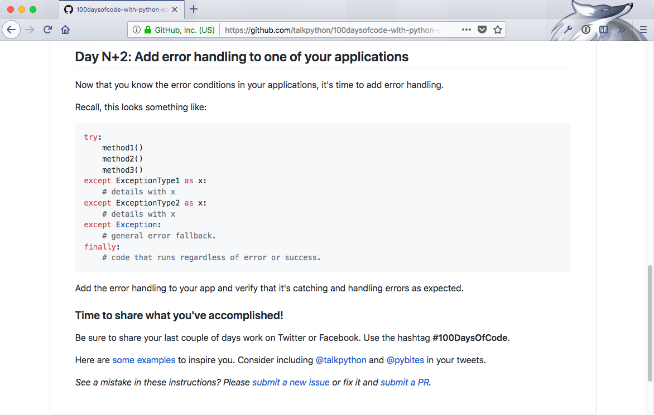Click the 'method2()' code line
Screen dimensions: 654x415
(x=122, y=159)
